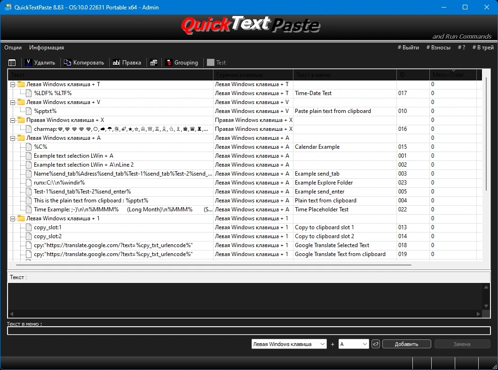Select the Example text selection LWin + A\nLine 2 row
This screenshot has height=370, width=498.
click(245, 165)
